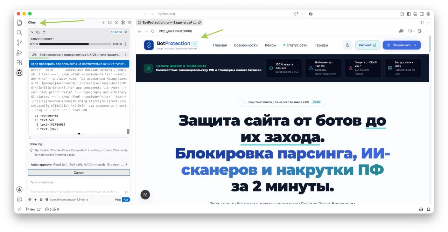Select the highlighted user message about ux ui kit
This screenshot has width=448, height=232.
click(79, 64)
